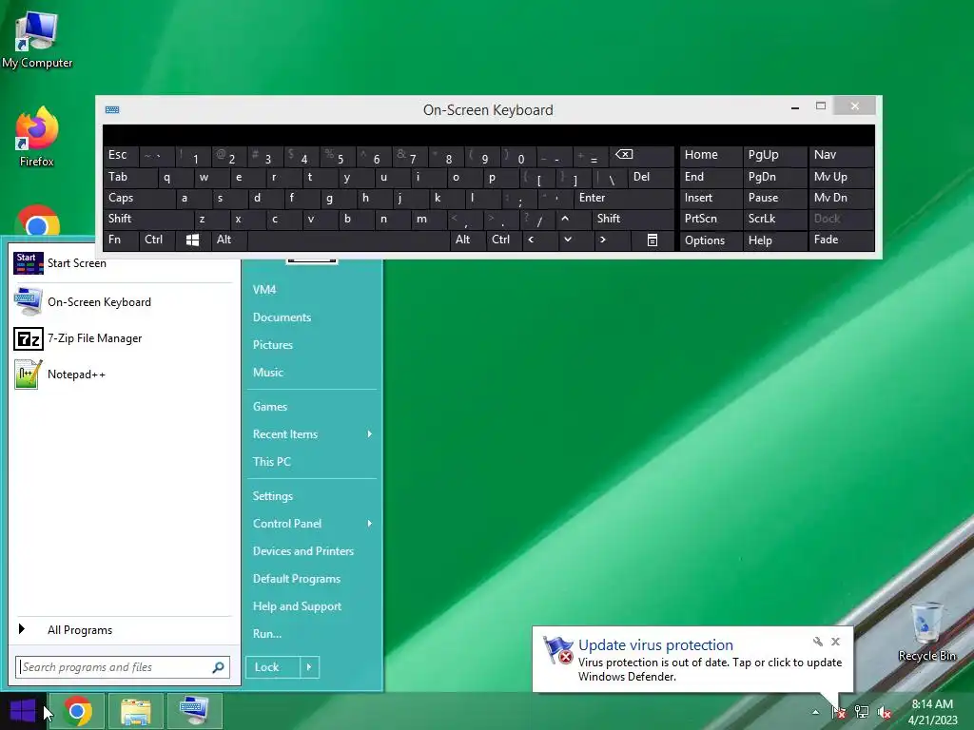Click the Windows Start button on taskbar
The image size is (974, 730).
(x=23, y=711)
